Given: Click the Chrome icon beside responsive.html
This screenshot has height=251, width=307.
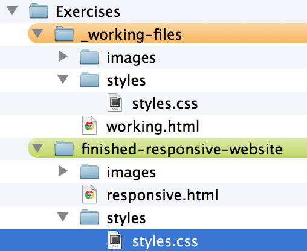Looking at the screenshot, I should (x=89, y=194).
